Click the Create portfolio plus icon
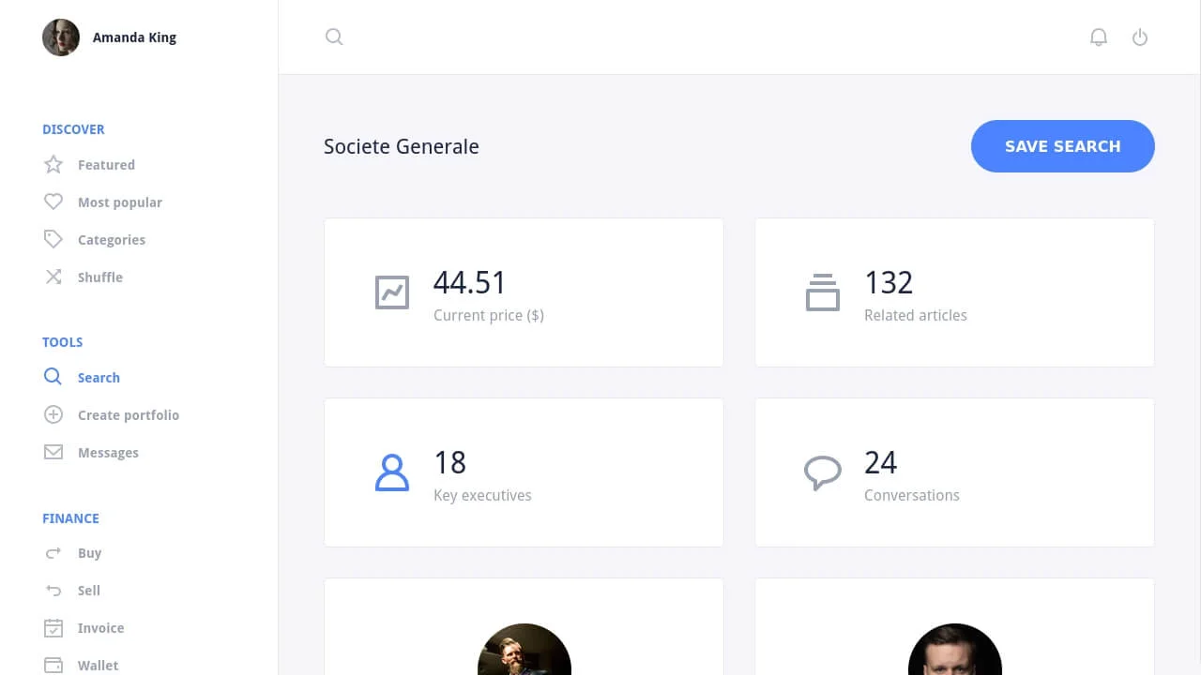This screenshot has width=1201, height=675. pyautogui.click(x=53, y=414)
